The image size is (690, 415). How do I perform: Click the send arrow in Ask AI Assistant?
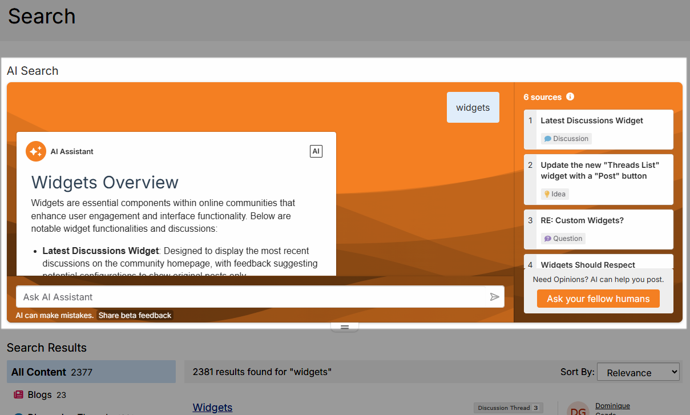[495, 297]
